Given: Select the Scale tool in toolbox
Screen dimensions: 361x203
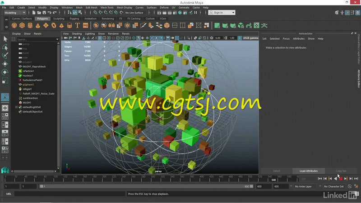Looking at the screenshot, I should (x=5, y=81).
